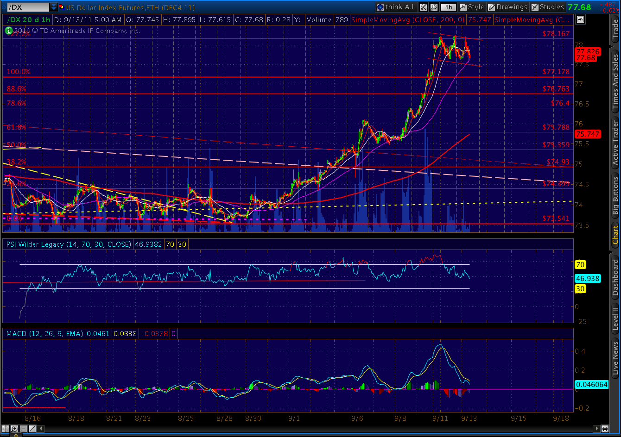Viewport: 621px width, 437px height.
Task: Open the think A.I. tool
Action: (x=396, y=7)
